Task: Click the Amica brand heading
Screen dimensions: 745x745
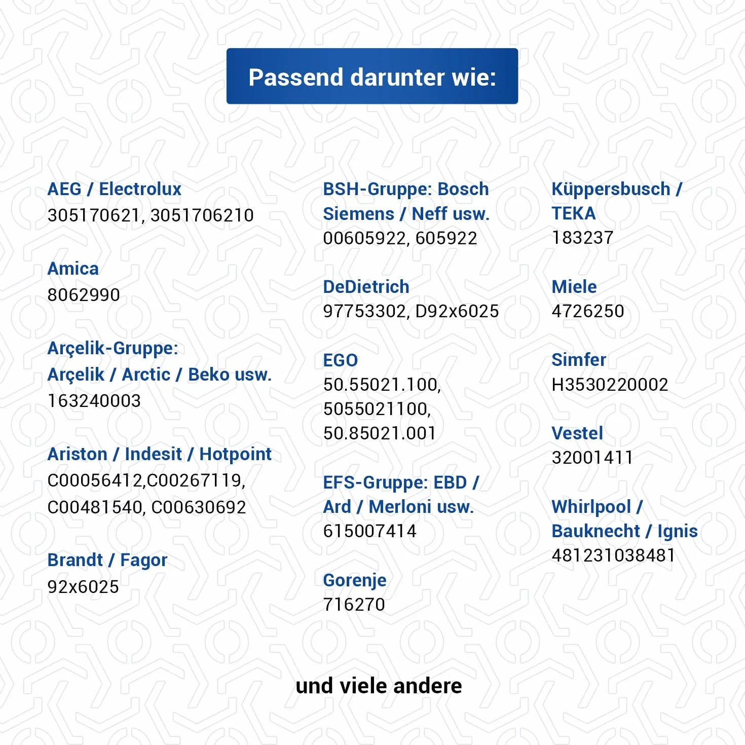Action: (x=73, y=269)
